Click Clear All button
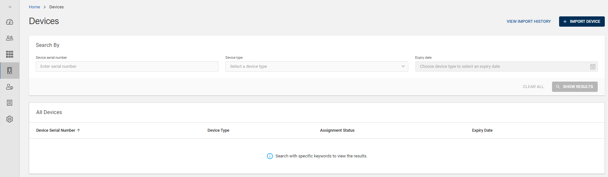Viewport: 608px width, 177px height. [x=533, y=87]
